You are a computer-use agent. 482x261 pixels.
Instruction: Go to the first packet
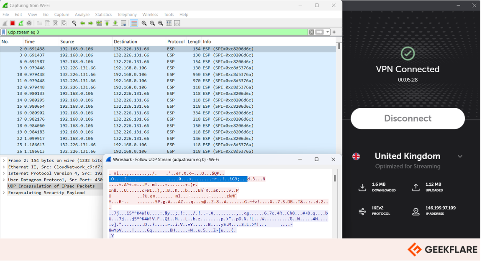click(107, 23)
